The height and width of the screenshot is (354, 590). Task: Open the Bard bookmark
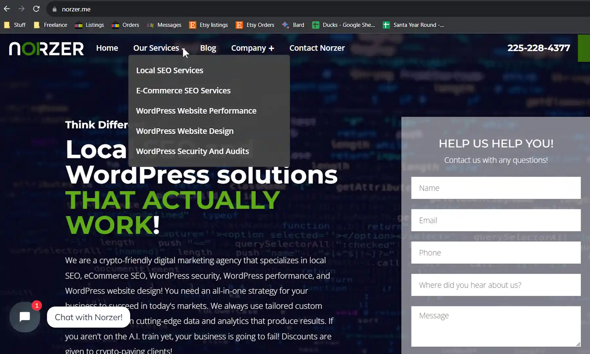point(293,25)
